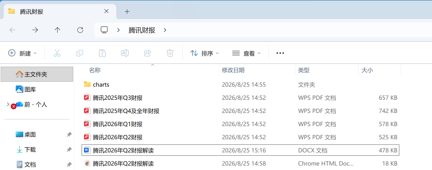Select file name 腾讯2026年Q2财报 PDF

(118, 137)
